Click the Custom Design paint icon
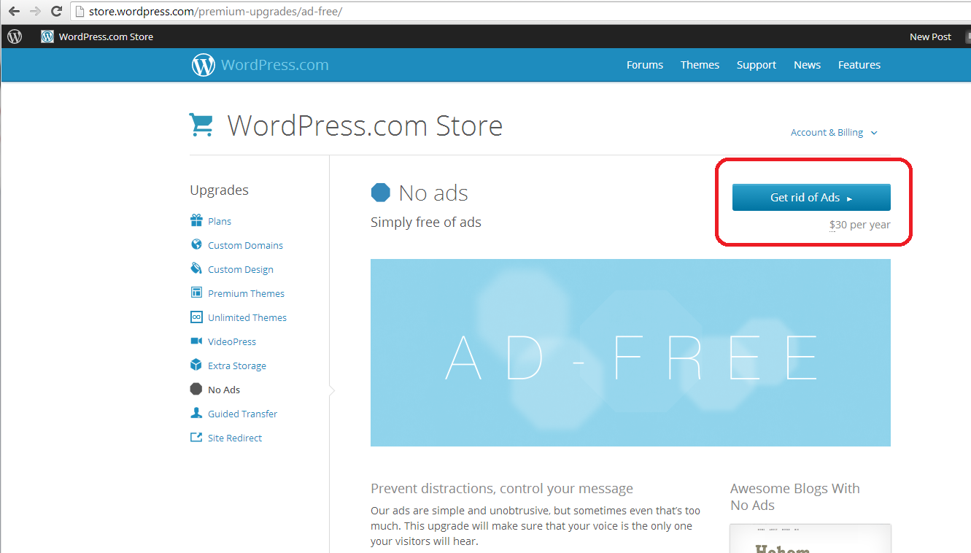The height and width of the screenshot is (553, 971). point(196,268)
